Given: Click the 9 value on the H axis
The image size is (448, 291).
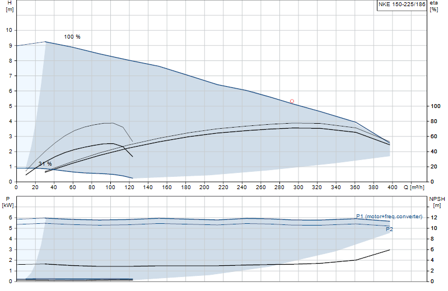Looking at the screenshot, I should tap(11, 46).
